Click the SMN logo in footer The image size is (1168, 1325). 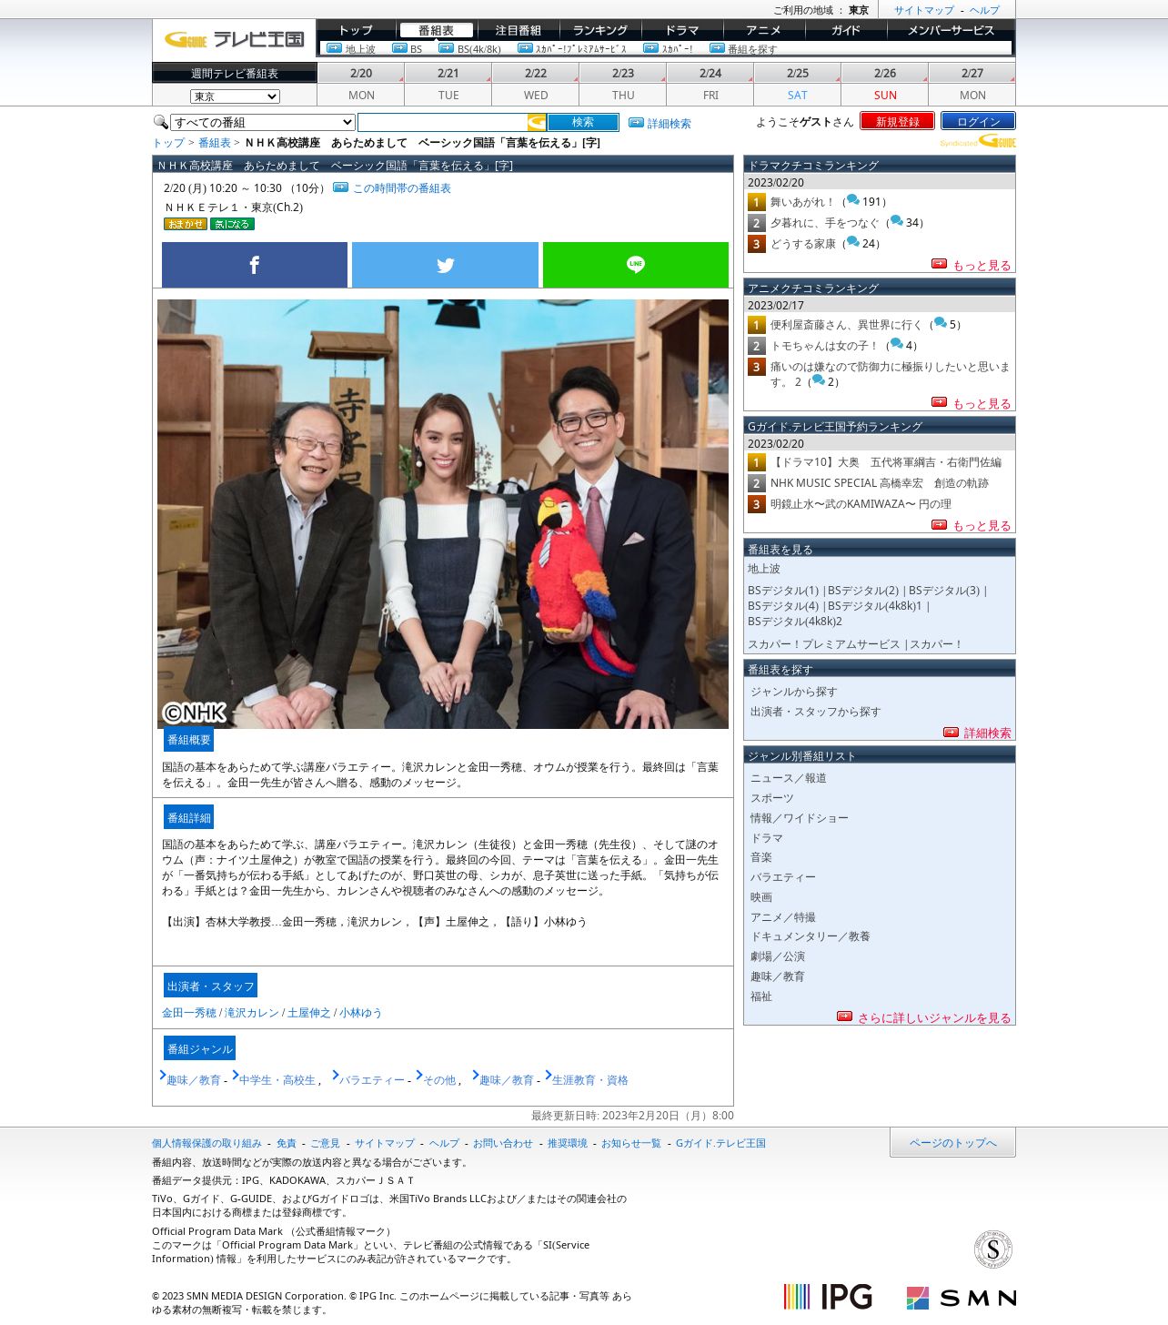(x=961, y=1298)
